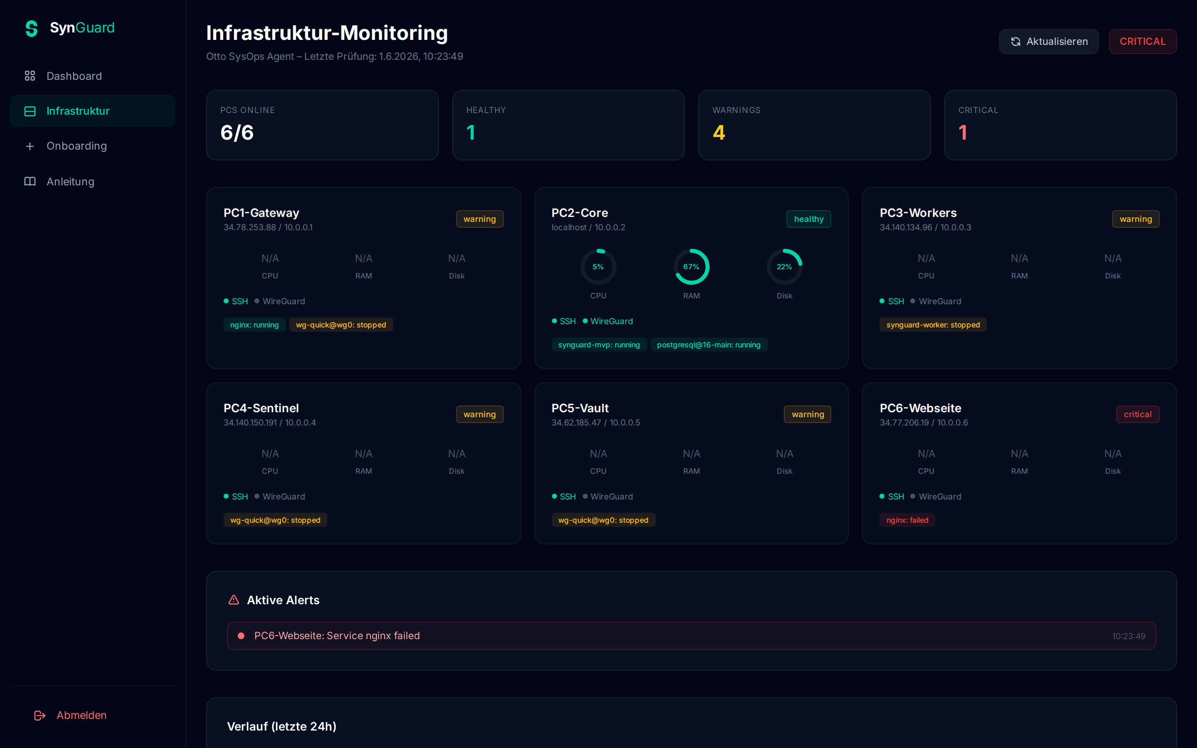
Task: Go to Onboarding page
Action: (x=93, y=146)
